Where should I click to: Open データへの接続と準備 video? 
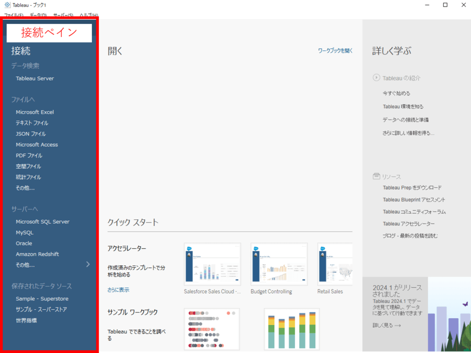pos(406,119)
